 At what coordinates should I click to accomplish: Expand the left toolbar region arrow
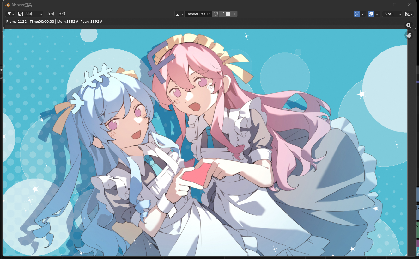(4, 28)
